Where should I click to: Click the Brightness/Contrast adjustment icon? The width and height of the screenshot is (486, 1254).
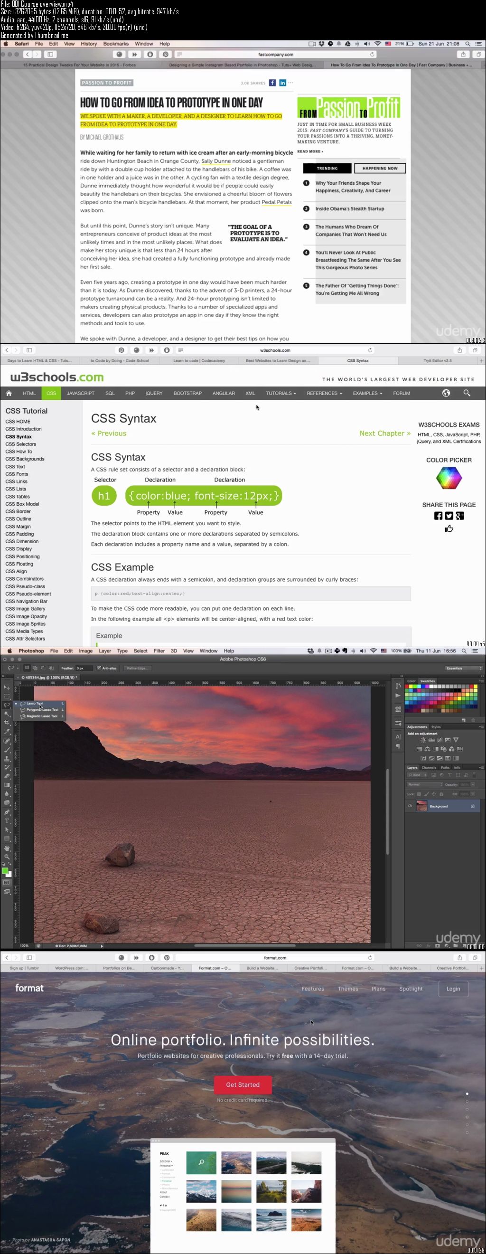[x=424, y=740]
